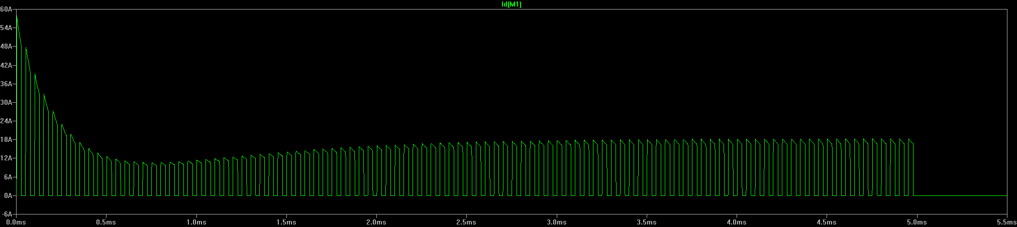The height and width of the screenshot is (227, 1017).
Task: Click the 18A vertical axis label
Action: [x=6, y=140]
